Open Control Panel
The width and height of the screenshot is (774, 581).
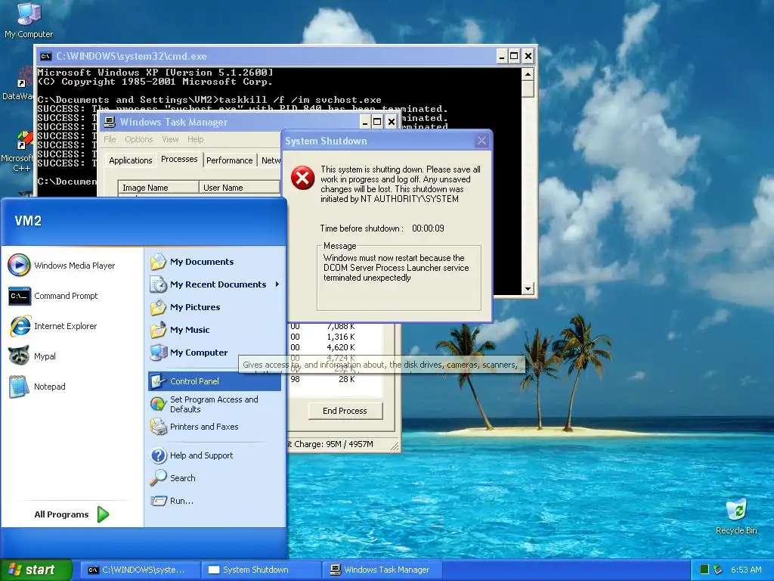(x=214, y=381)
